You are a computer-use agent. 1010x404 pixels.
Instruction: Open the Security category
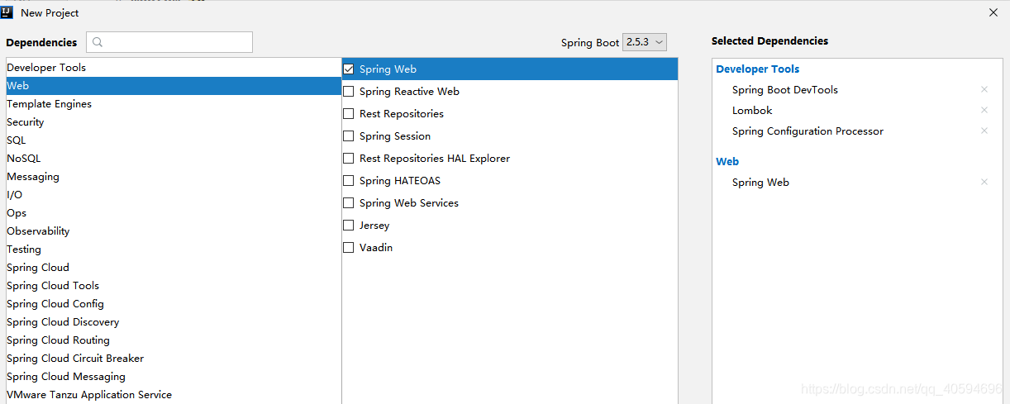174,122
